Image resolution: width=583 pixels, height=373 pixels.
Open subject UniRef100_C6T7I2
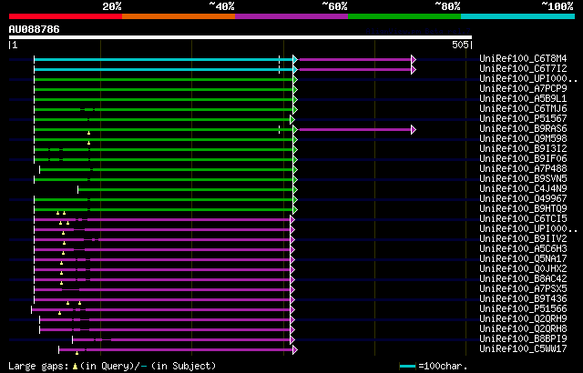pyautogui.click(x=523, y=68)
